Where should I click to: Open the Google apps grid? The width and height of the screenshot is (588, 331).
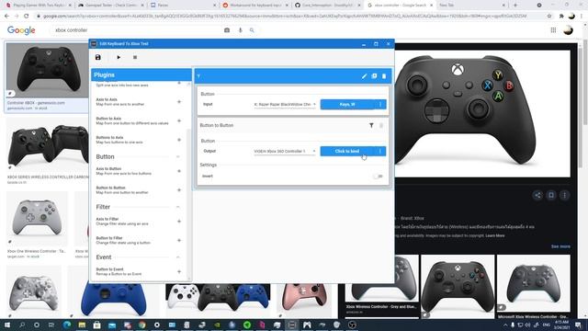click(x=553, y=30)
